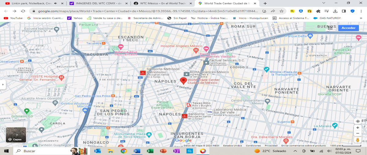Image resolution: width=367 pixels, height=155 pixels.
Task: Go back to previous page
Action: pyautogui.click(x=6, y=11)
